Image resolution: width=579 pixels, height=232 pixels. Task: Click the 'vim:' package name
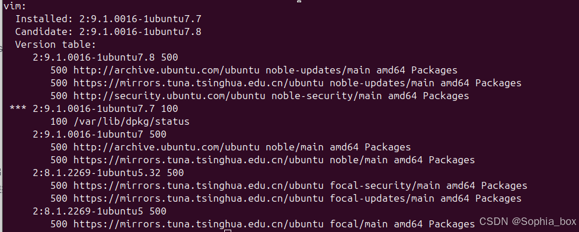[15, 6]
